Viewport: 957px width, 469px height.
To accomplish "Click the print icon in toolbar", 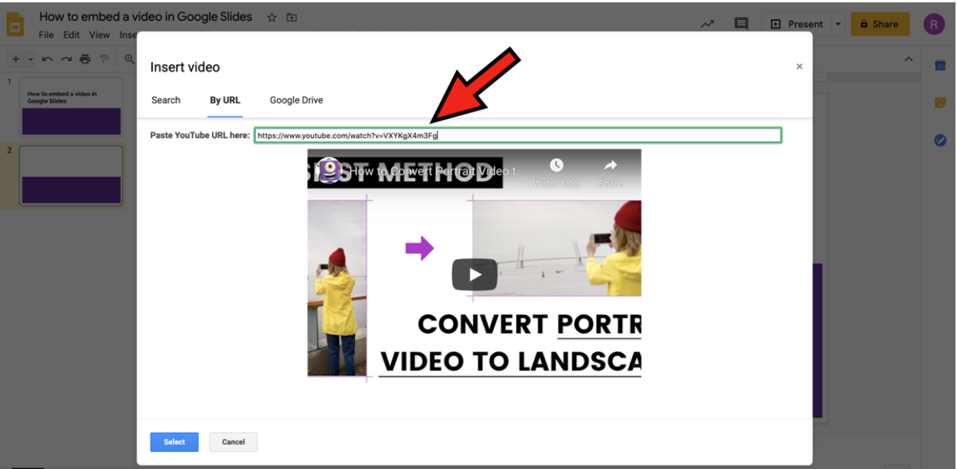I will click(85, 59).
